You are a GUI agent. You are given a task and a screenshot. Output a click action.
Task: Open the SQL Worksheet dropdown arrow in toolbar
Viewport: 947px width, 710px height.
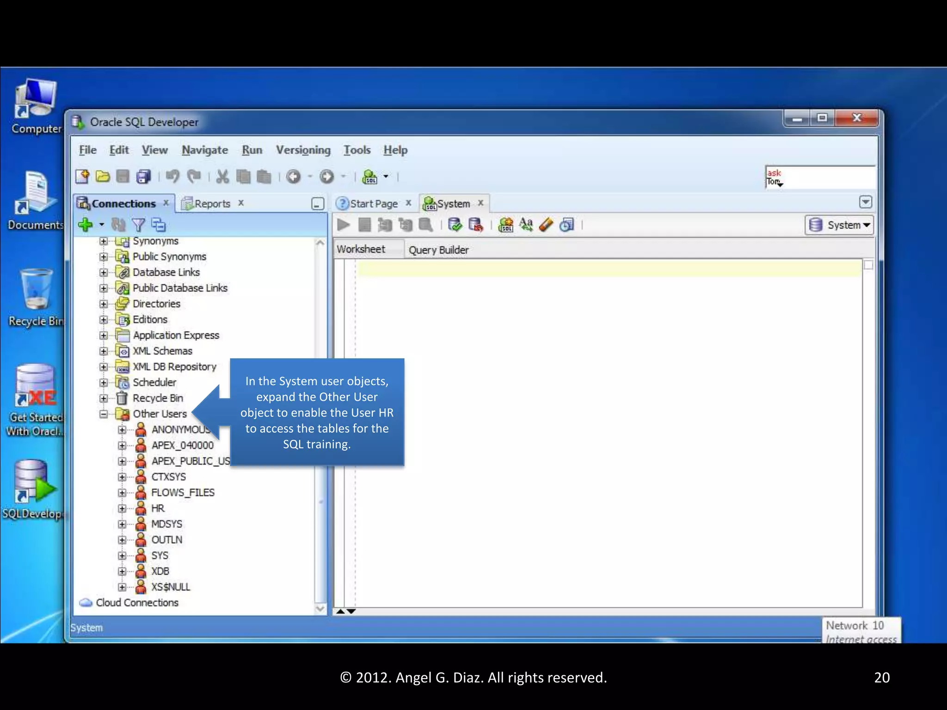(386, 176)
